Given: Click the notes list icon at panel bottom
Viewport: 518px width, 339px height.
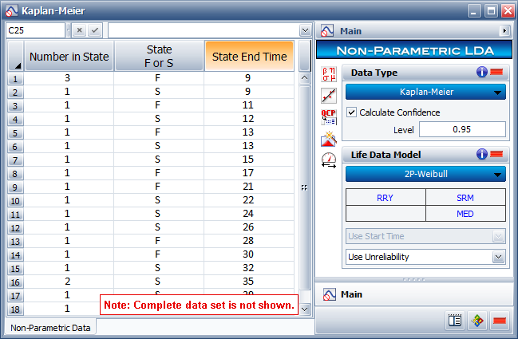Looking at the screenshot, I should pos(456,321).
